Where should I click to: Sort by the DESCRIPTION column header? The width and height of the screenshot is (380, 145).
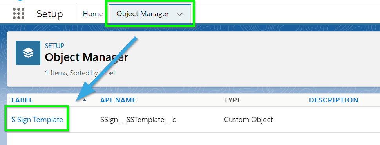[x=334, y=100]
